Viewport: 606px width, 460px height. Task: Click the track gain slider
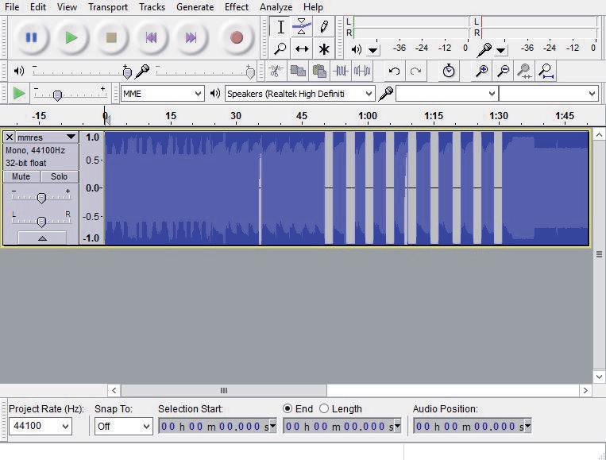click(41, 196)
